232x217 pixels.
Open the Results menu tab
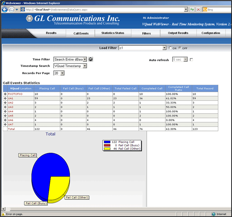click(51, 33)
